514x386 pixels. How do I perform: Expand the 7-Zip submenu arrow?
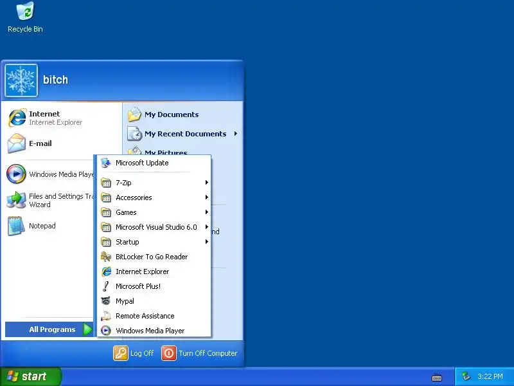(x=206, y=183)
